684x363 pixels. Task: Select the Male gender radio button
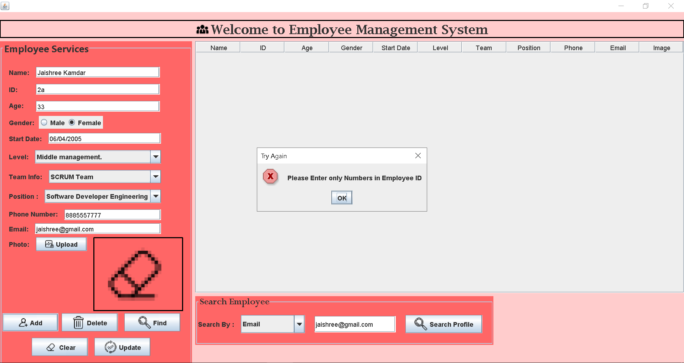44,122
